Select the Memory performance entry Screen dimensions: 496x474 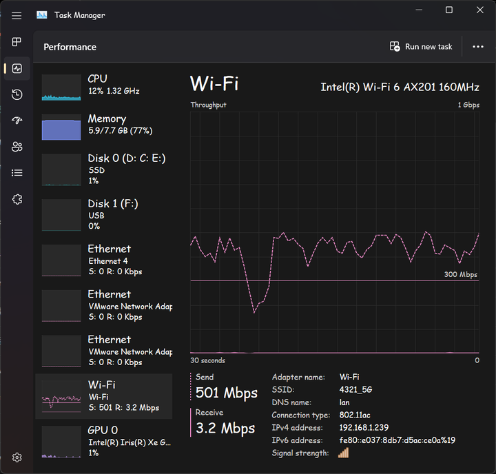104,127
